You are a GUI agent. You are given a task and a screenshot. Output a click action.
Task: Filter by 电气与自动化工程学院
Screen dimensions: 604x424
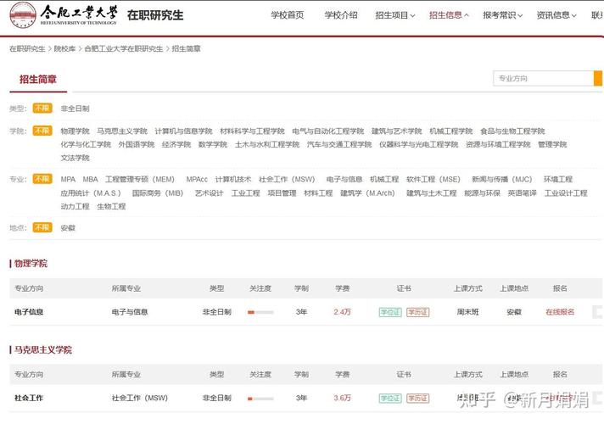pyautogui.click(x=328, y=131)
